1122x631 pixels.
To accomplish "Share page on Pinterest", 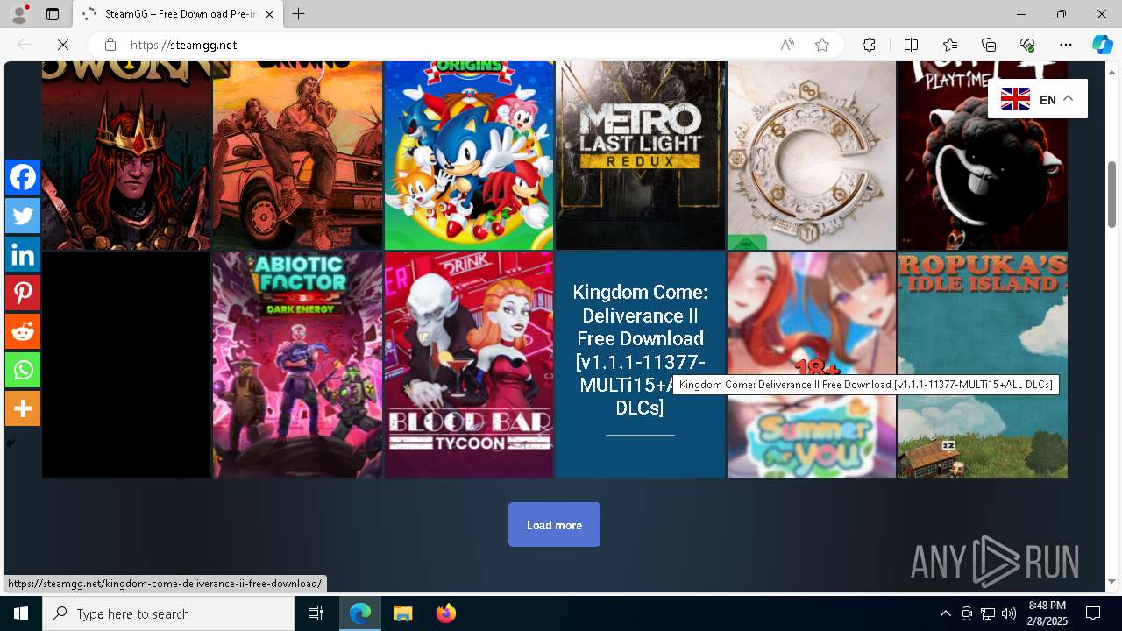I will 23,293.
